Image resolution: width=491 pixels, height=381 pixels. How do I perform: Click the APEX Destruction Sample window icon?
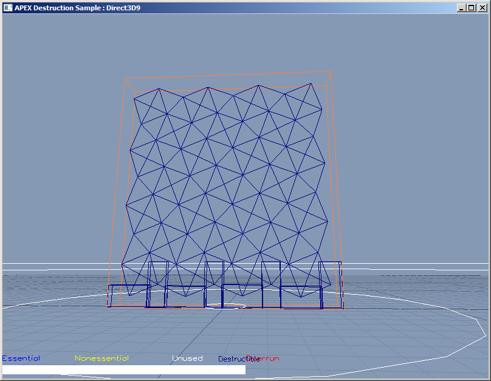[8, 8]
